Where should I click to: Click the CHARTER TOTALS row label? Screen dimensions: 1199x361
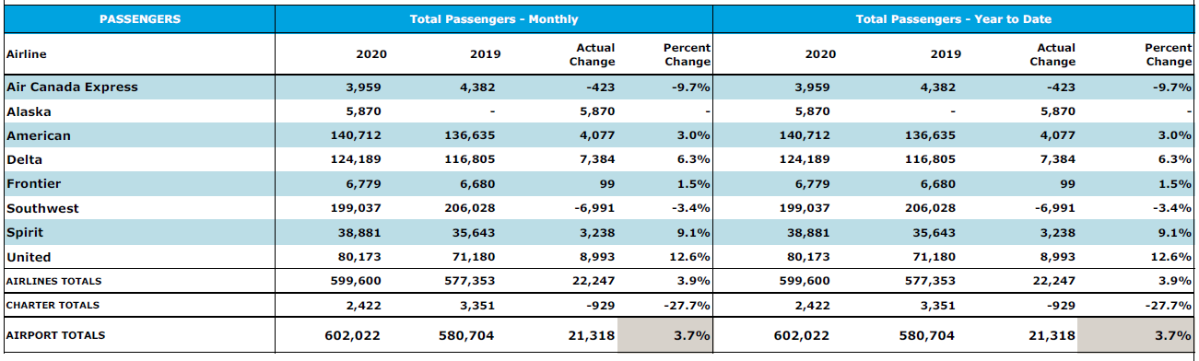point(53,305)
